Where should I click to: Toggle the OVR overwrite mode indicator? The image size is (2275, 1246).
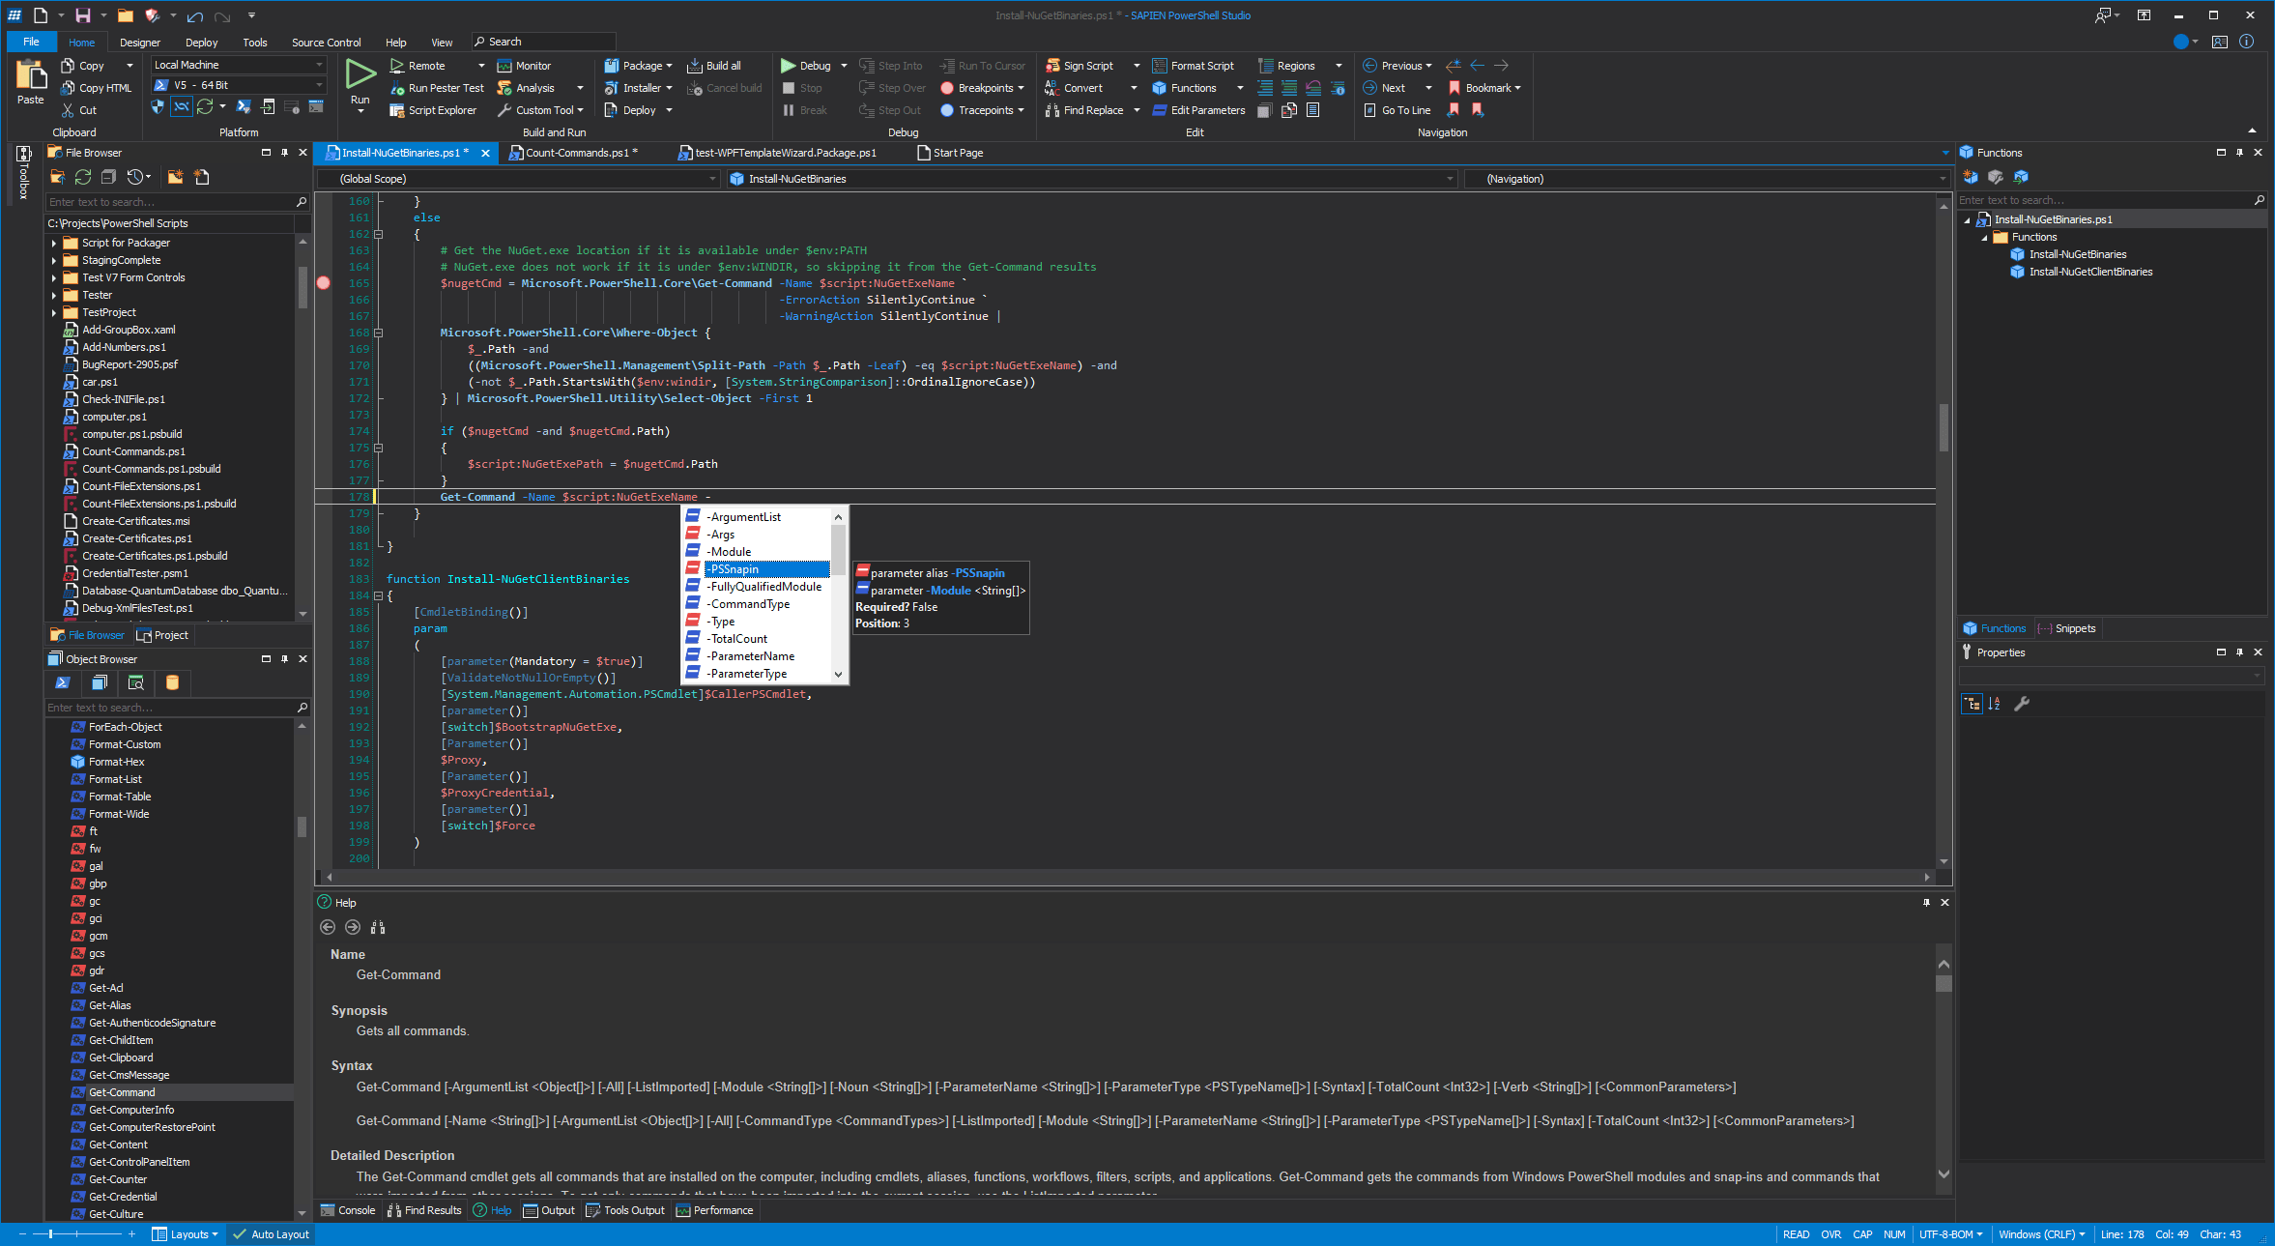(1830, 1234)
